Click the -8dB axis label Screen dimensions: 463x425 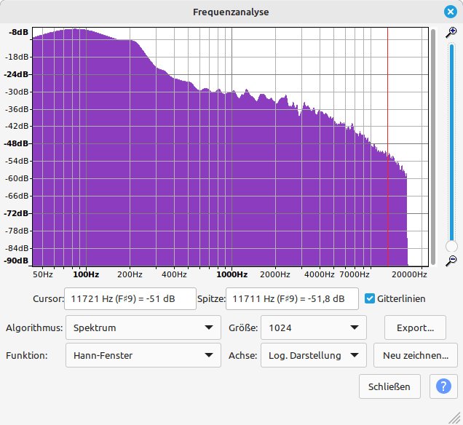[18, 32]
